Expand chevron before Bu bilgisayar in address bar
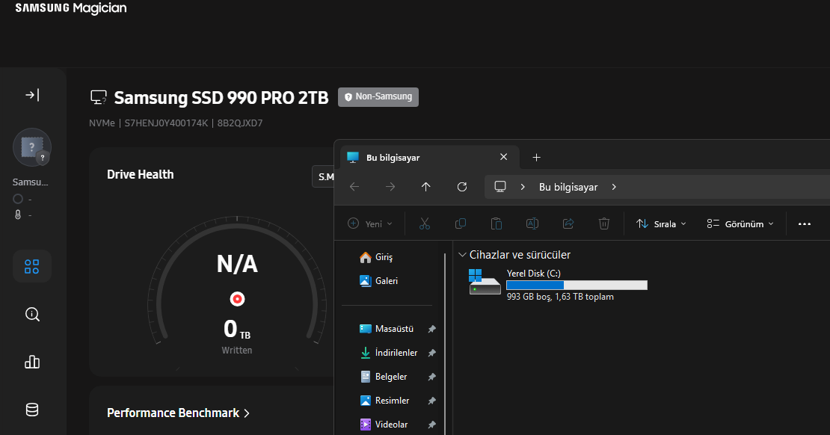Image resolution: width=830 pixels, height=435 pixels. (x=523, y=187)
